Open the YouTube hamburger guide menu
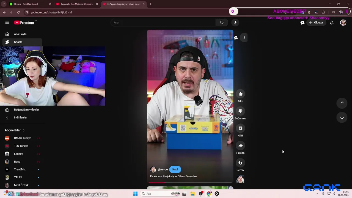 pos(7,23)
